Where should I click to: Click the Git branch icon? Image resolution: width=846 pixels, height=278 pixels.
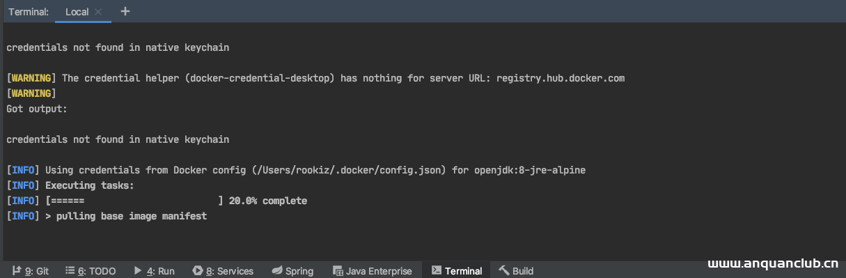click(x=16, y=271)
